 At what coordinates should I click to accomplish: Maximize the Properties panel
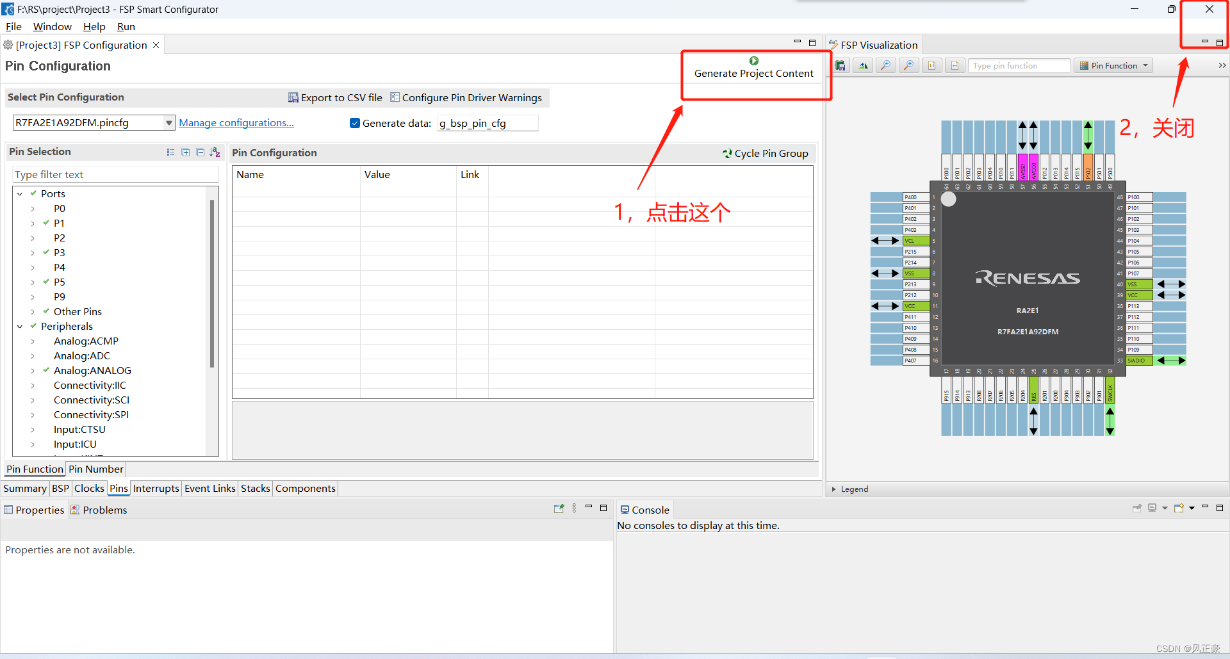(603, 508)
